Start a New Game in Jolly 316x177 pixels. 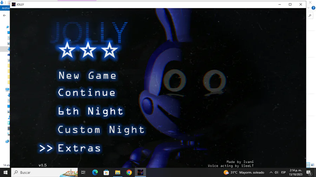[x=87, y=76]
